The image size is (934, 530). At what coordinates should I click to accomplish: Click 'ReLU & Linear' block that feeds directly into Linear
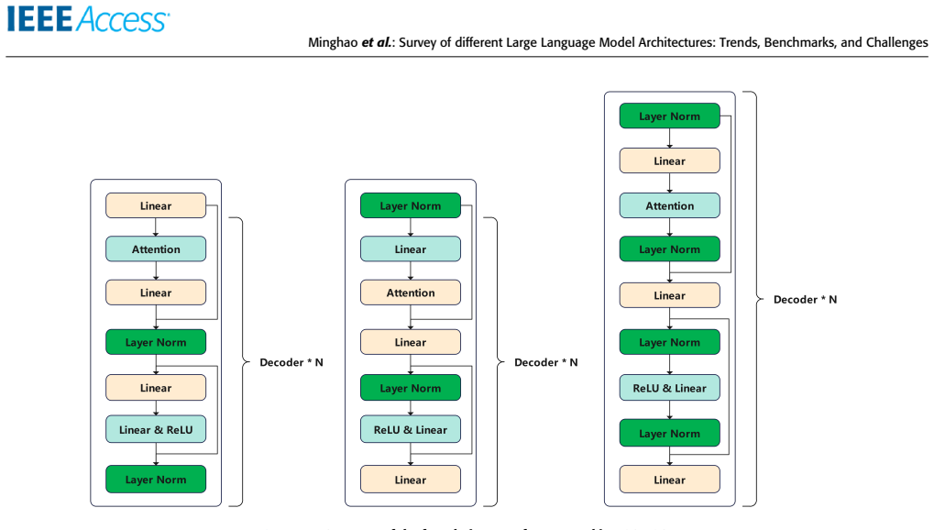411,429
